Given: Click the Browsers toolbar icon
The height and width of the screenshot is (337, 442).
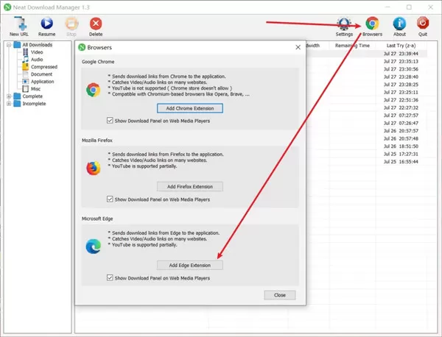Looking at the screenshot, I should pos(372,26).
